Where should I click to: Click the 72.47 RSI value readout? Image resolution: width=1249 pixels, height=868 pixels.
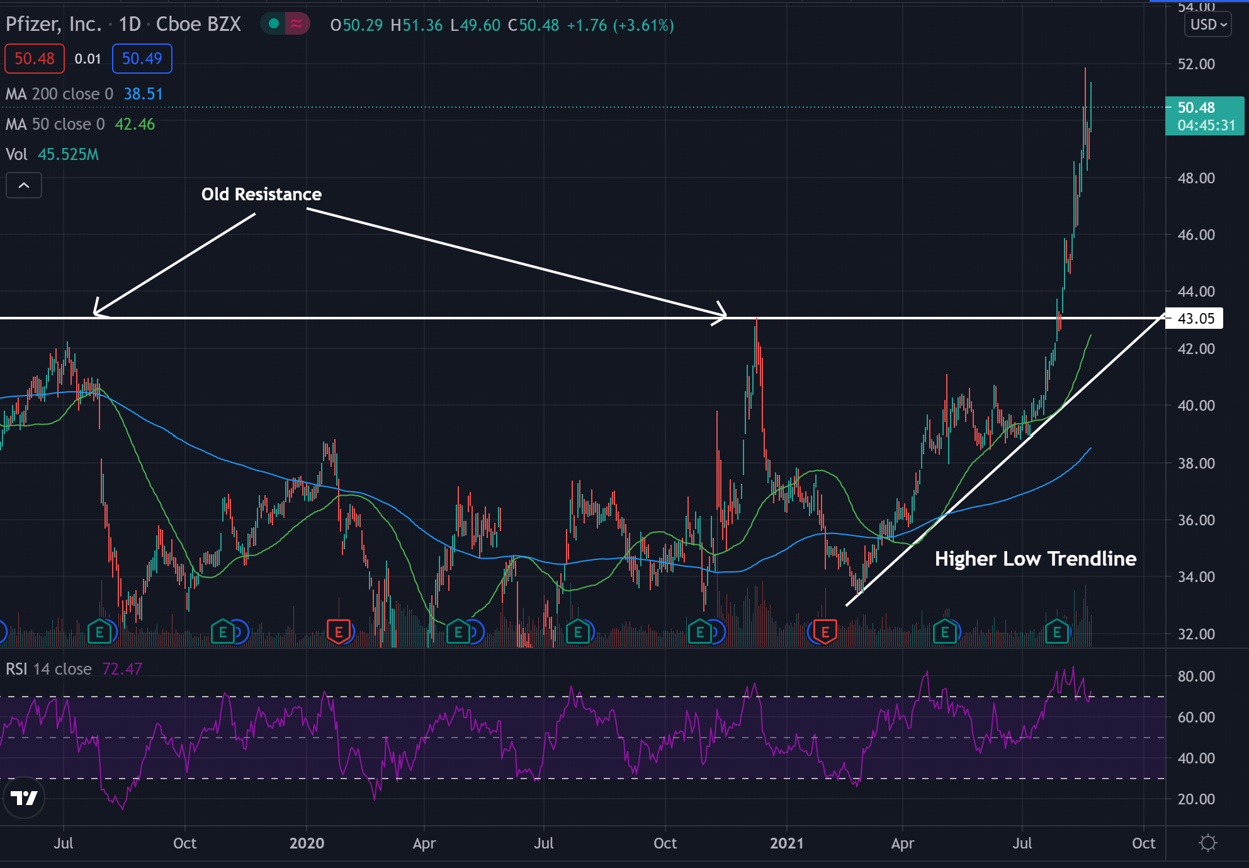click(122, 669)
